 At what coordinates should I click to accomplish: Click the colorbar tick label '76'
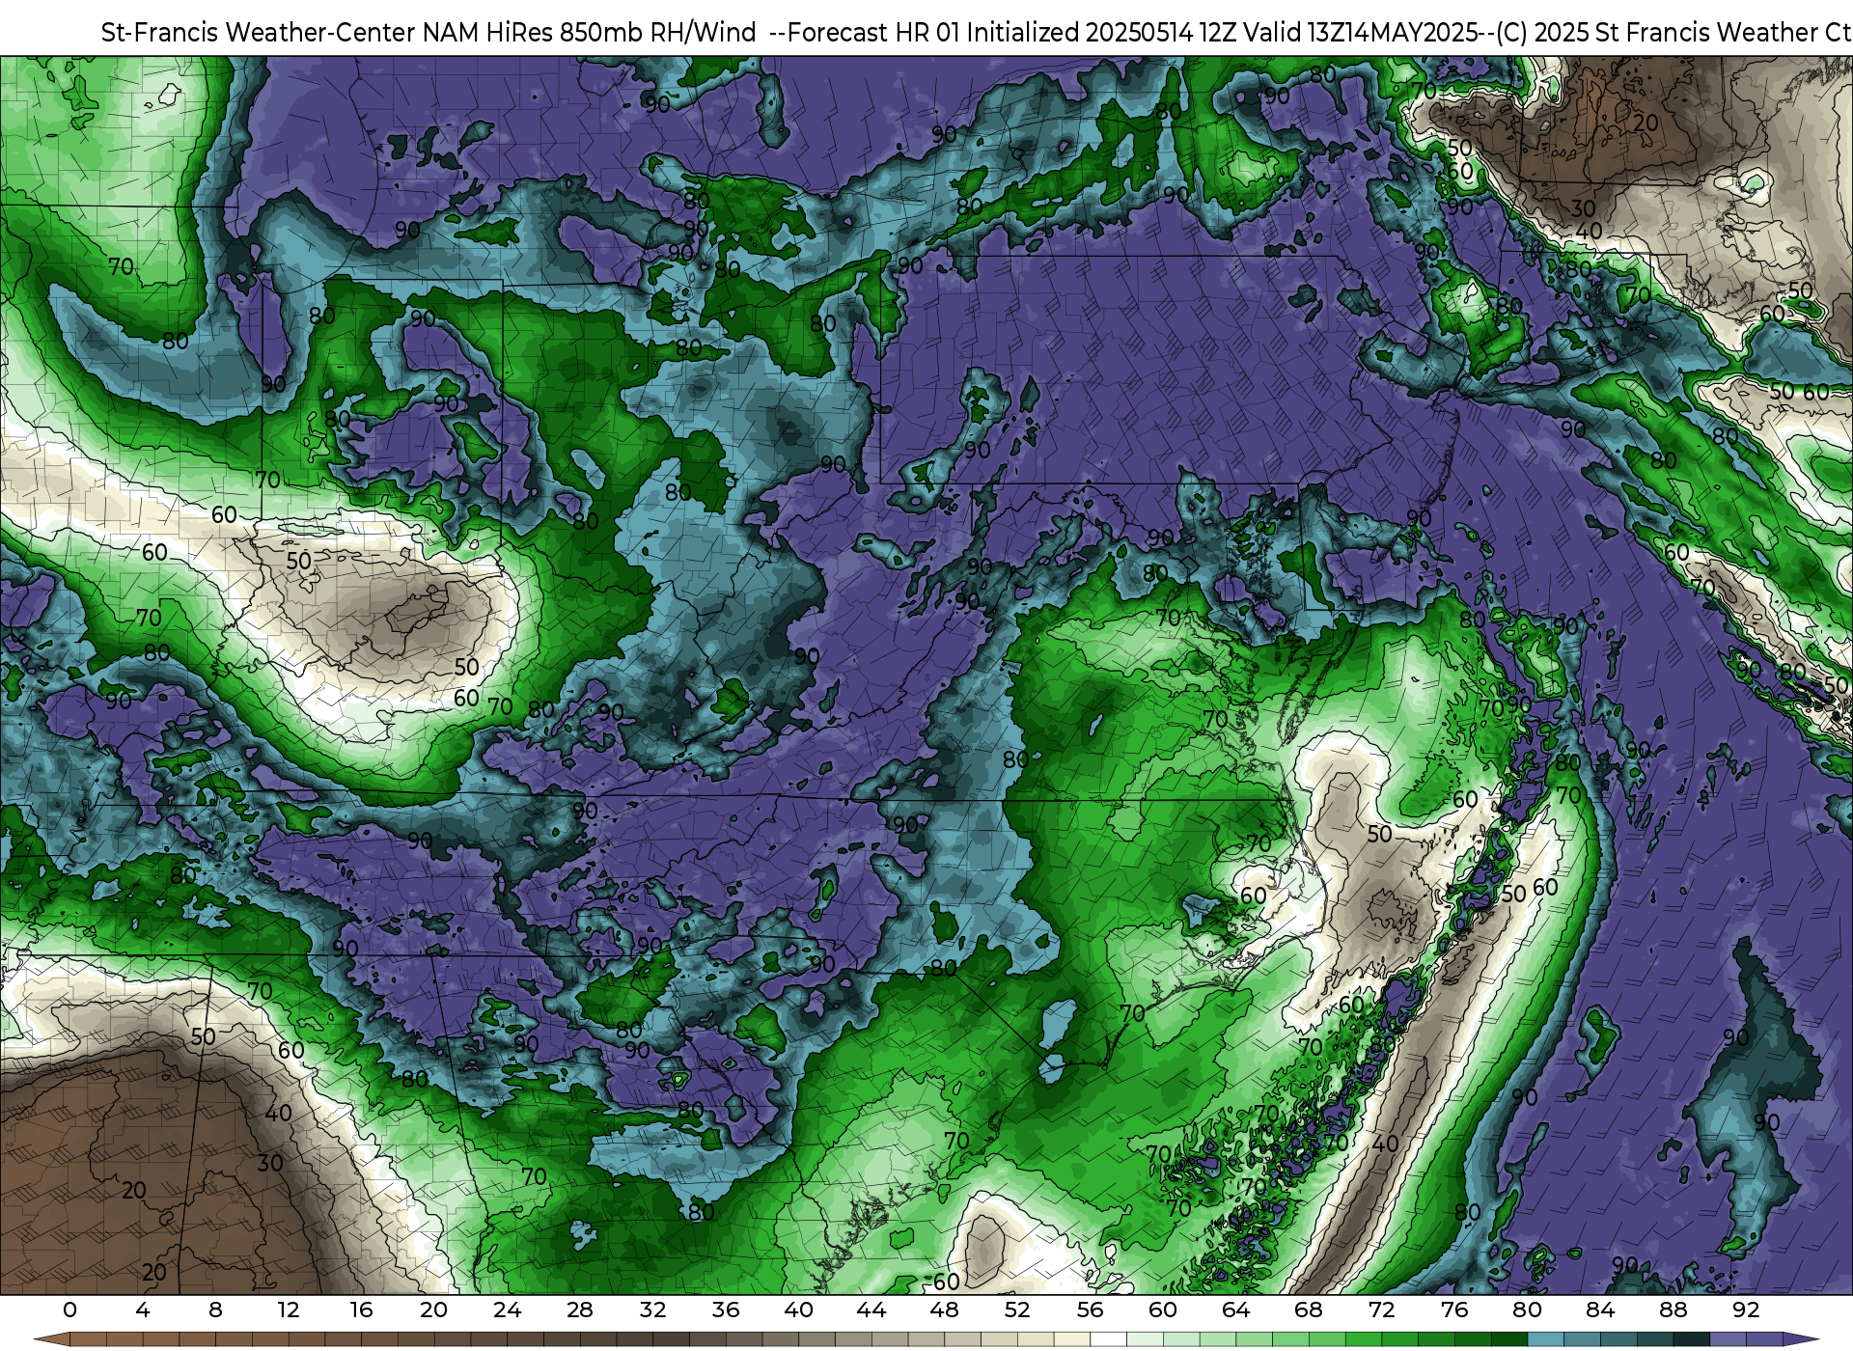pos(1454,1310)
